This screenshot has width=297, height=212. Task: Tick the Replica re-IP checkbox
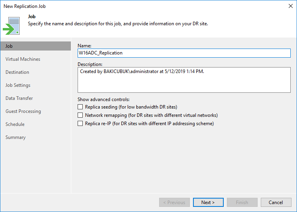[80, 124]
